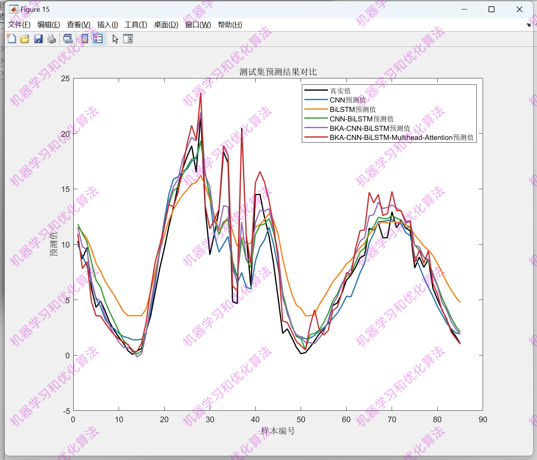Screen dimensions: 537x460
Task: Click y-axis tick label 25
Action: pyautogui.click(x=65, y=78)
